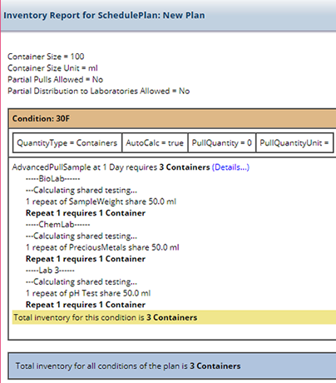
Task: Click AdvancedPullSample at 1 Day requires text
Action: pyautogui.click(x=85, y=167)
